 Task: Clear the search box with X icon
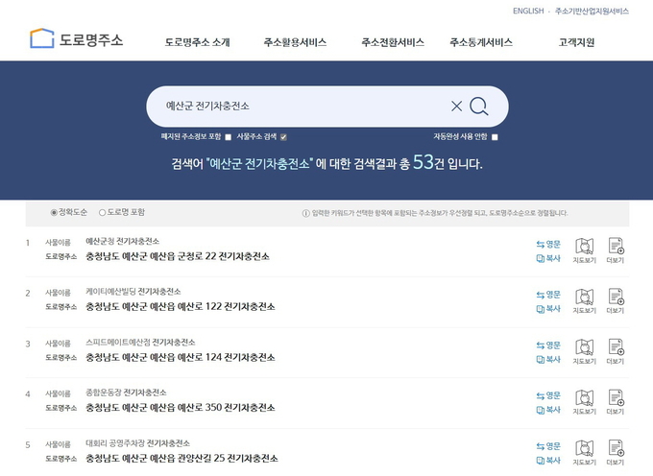click(x=456, y=107)
